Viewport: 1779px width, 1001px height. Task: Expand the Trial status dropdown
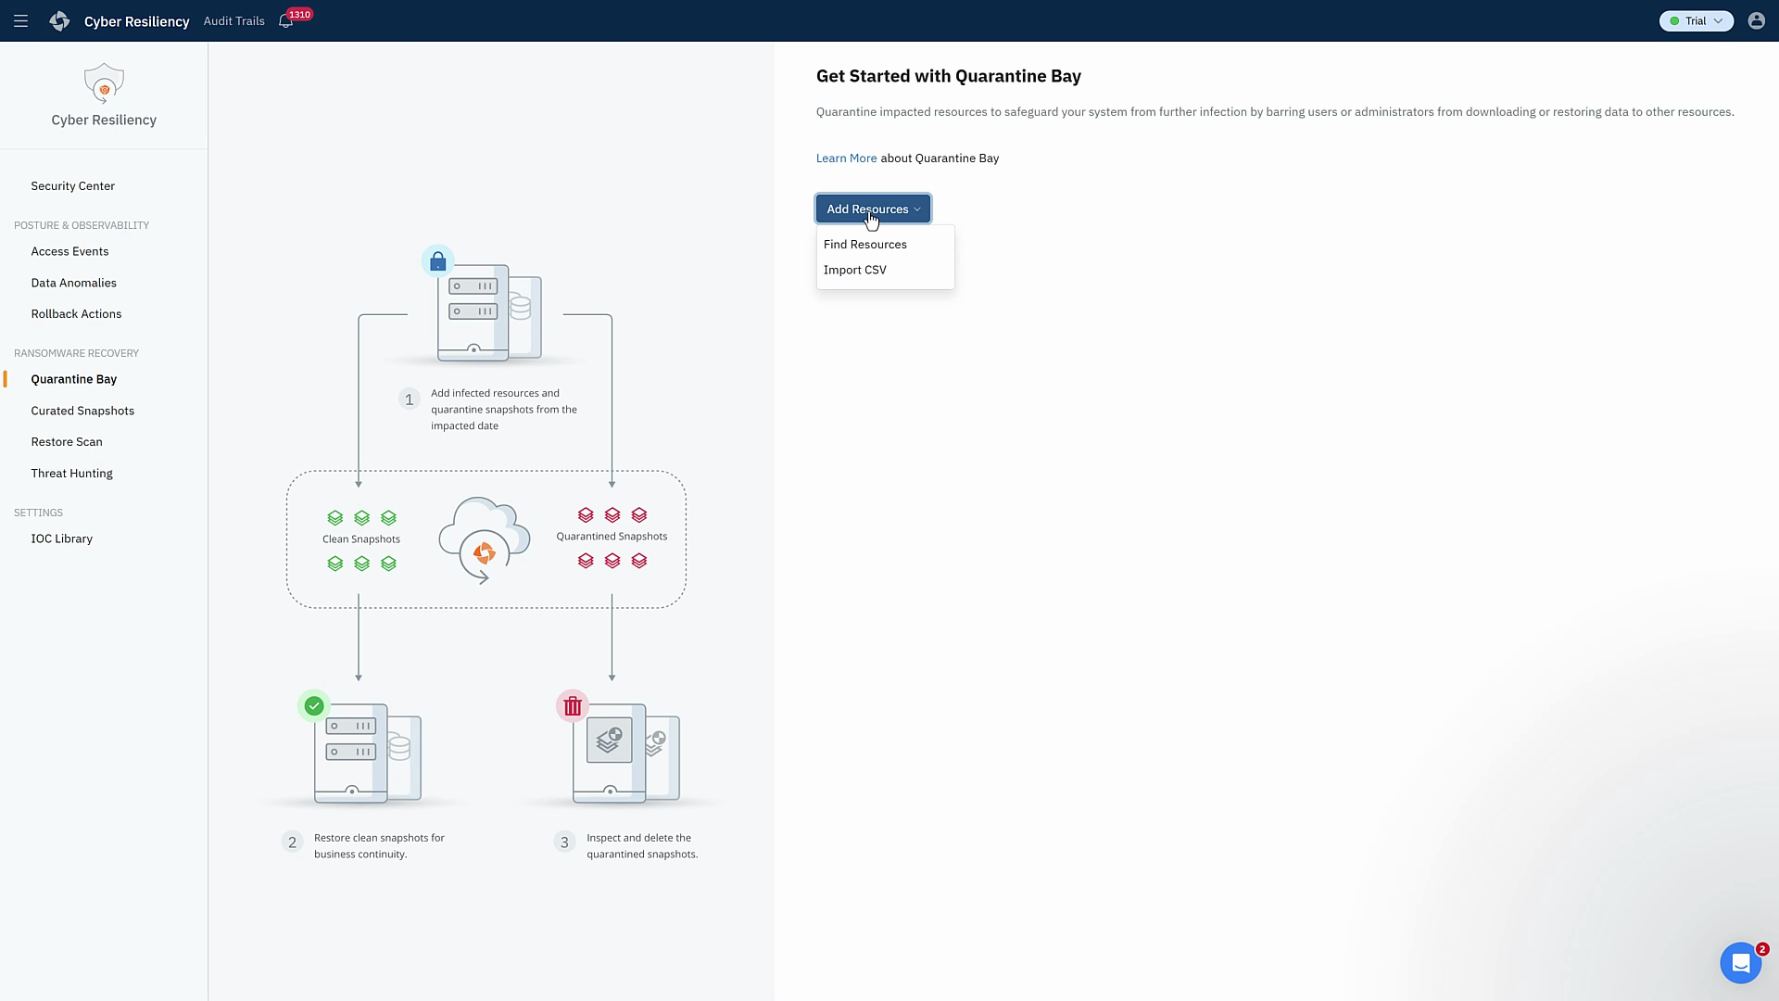tap(1696, 20)
